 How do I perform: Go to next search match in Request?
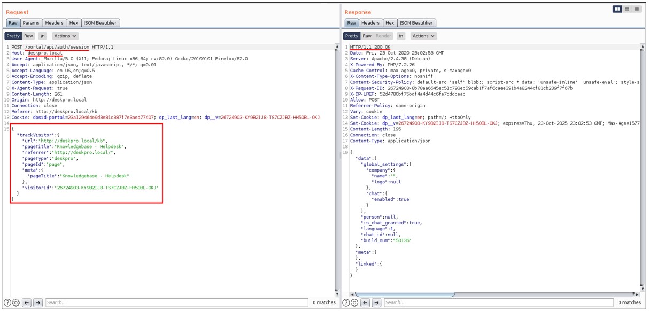(38, 302)
